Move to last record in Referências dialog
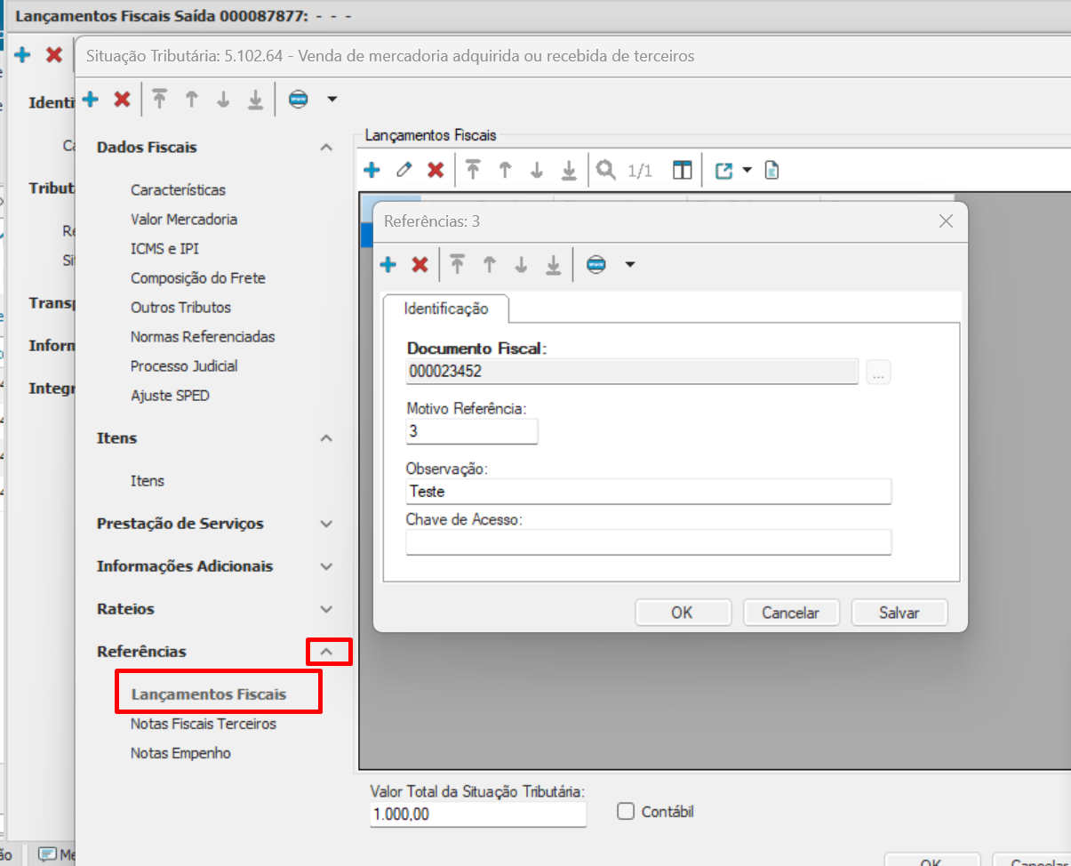The image size is (1071, 866). click(x=553, y=264)
